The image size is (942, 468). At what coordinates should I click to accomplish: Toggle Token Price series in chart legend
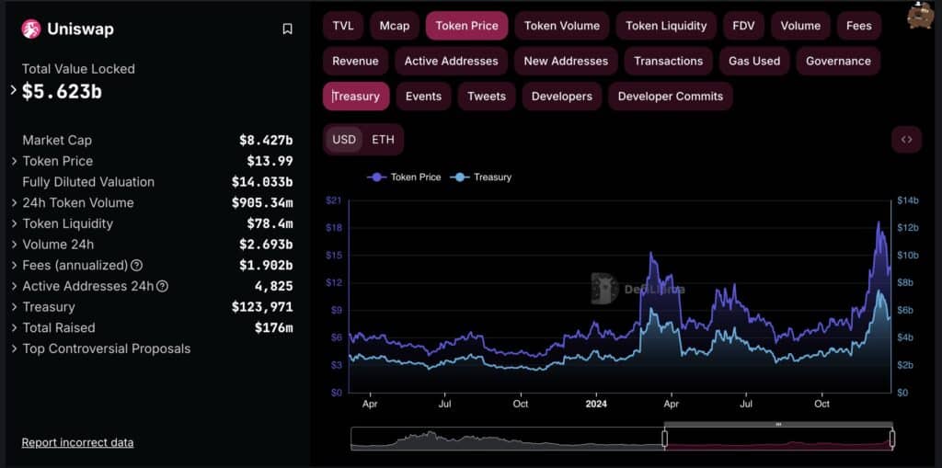click(x=405, y=177)
